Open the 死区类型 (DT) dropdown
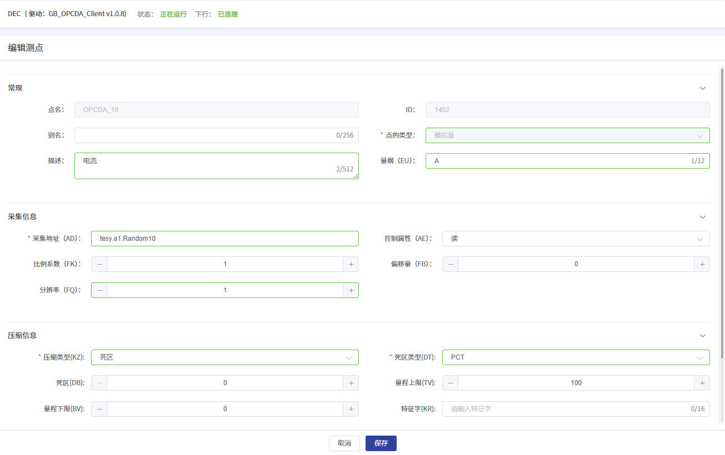The width and height of the screenshot is (725, 455). (576, 357)
